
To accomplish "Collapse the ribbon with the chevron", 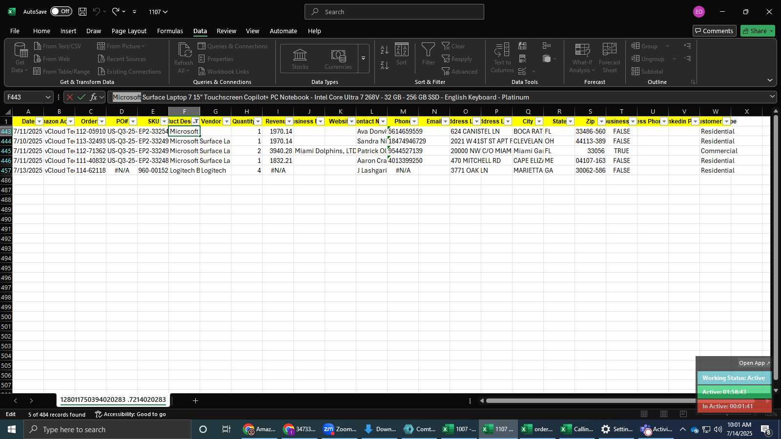I will coord(770,80).
